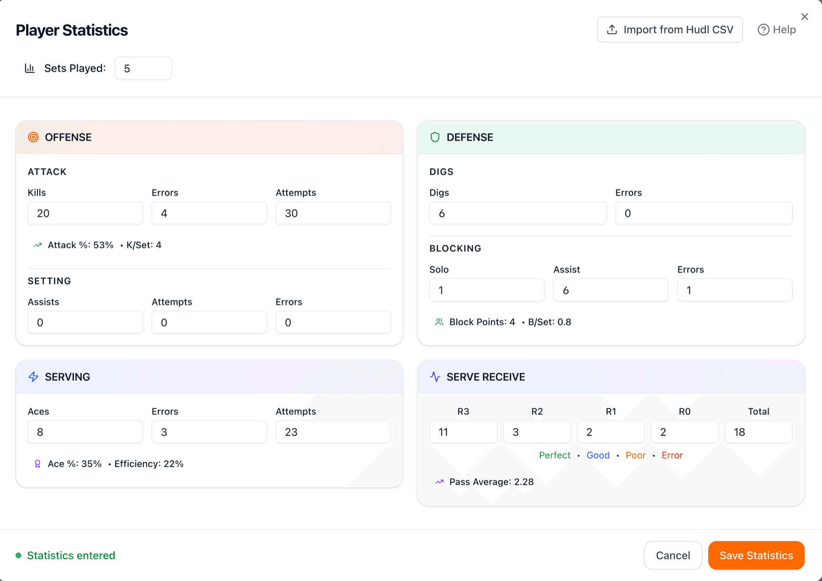Screen dimensions: 822x581
Task: Edit the R0 serve receive field
Action: tap(685, 432)
